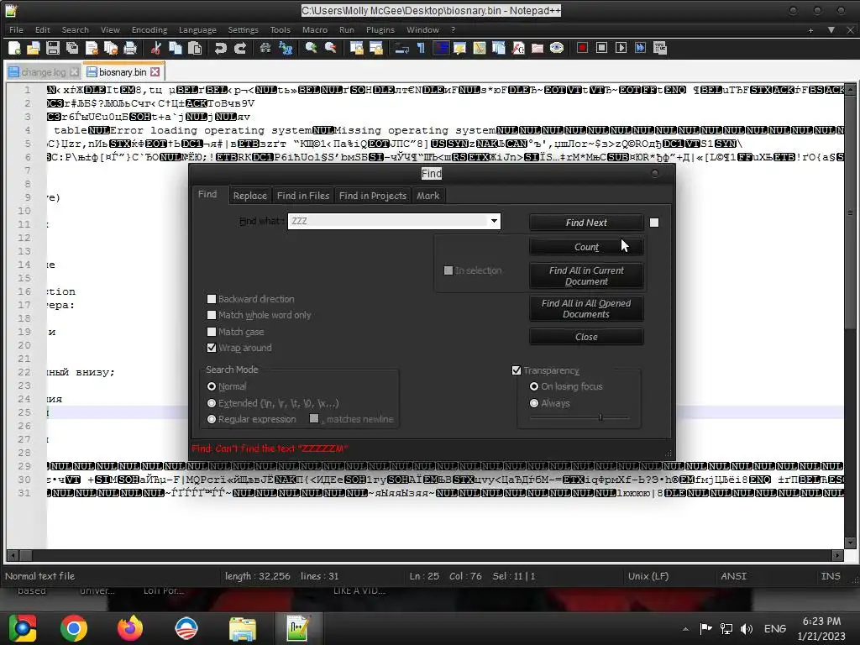Switch to the Mark tab
This screenshot has height=645, width=860.
(427, 196)
